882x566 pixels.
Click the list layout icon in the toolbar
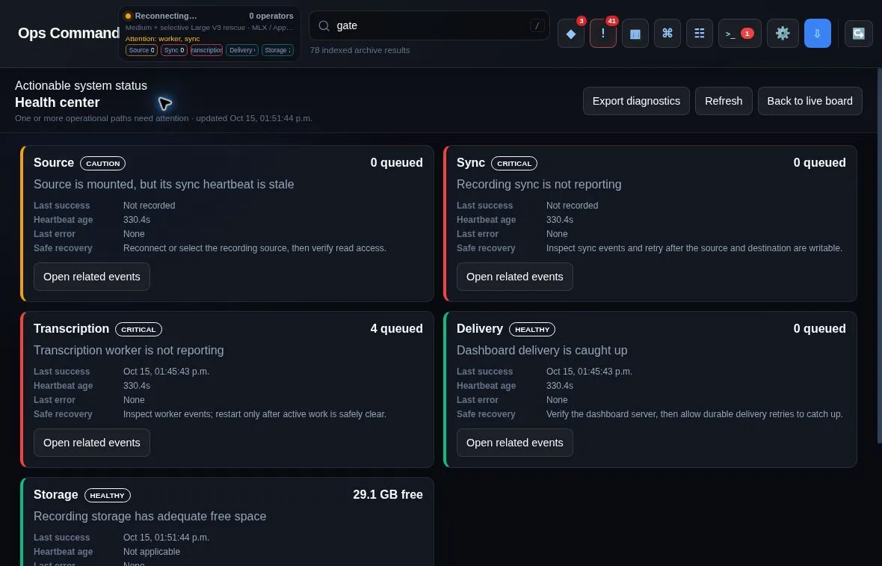[x=699, y=33]
